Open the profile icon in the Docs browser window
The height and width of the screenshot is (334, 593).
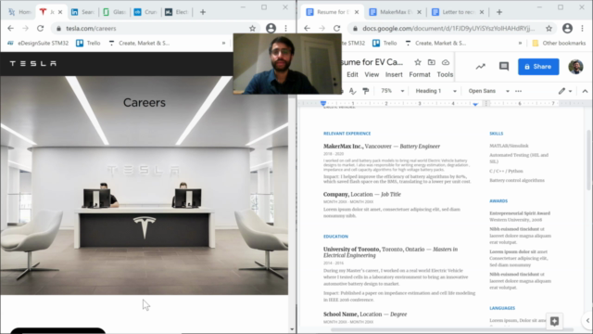click(567, 29)
